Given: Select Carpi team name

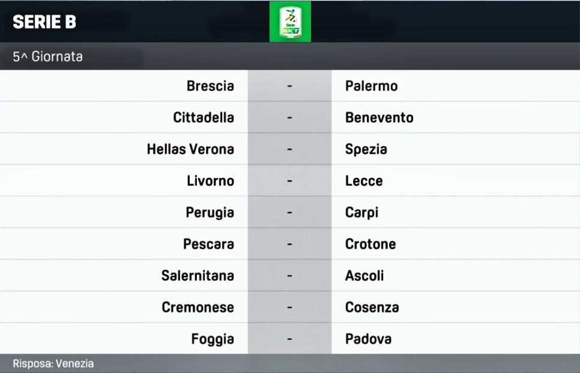Looking at the screenshot, I should (362, 213).
